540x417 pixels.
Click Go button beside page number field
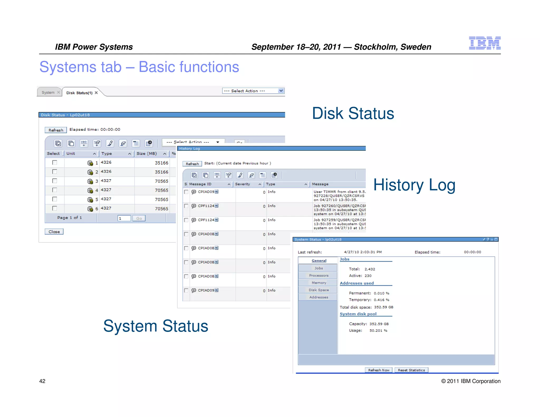(139, 218)
